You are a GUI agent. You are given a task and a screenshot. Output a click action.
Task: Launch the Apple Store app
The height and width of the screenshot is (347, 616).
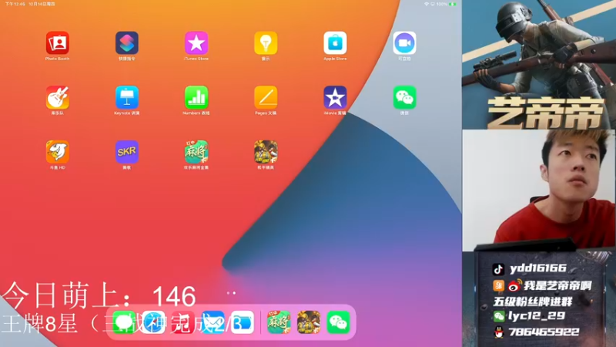tap(335, 42)
